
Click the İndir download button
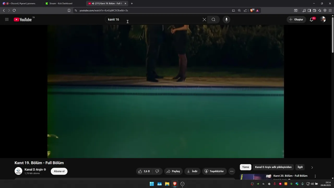click(192, 171)
